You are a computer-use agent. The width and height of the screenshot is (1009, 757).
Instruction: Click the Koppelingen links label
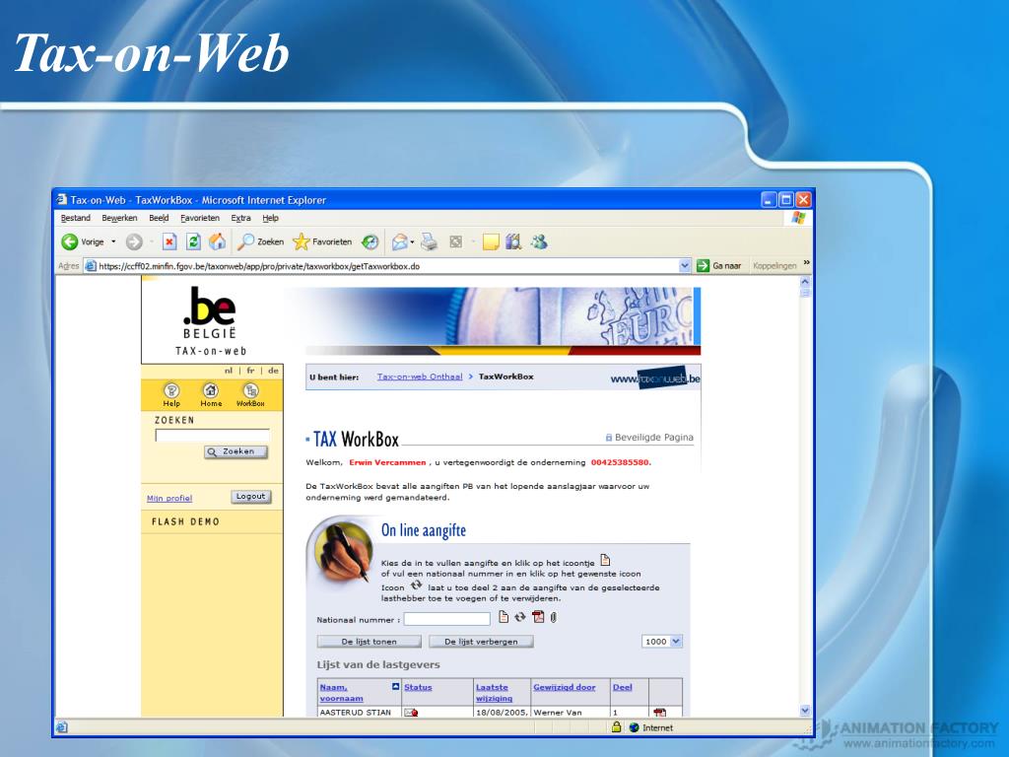click(x=774, y=266)
